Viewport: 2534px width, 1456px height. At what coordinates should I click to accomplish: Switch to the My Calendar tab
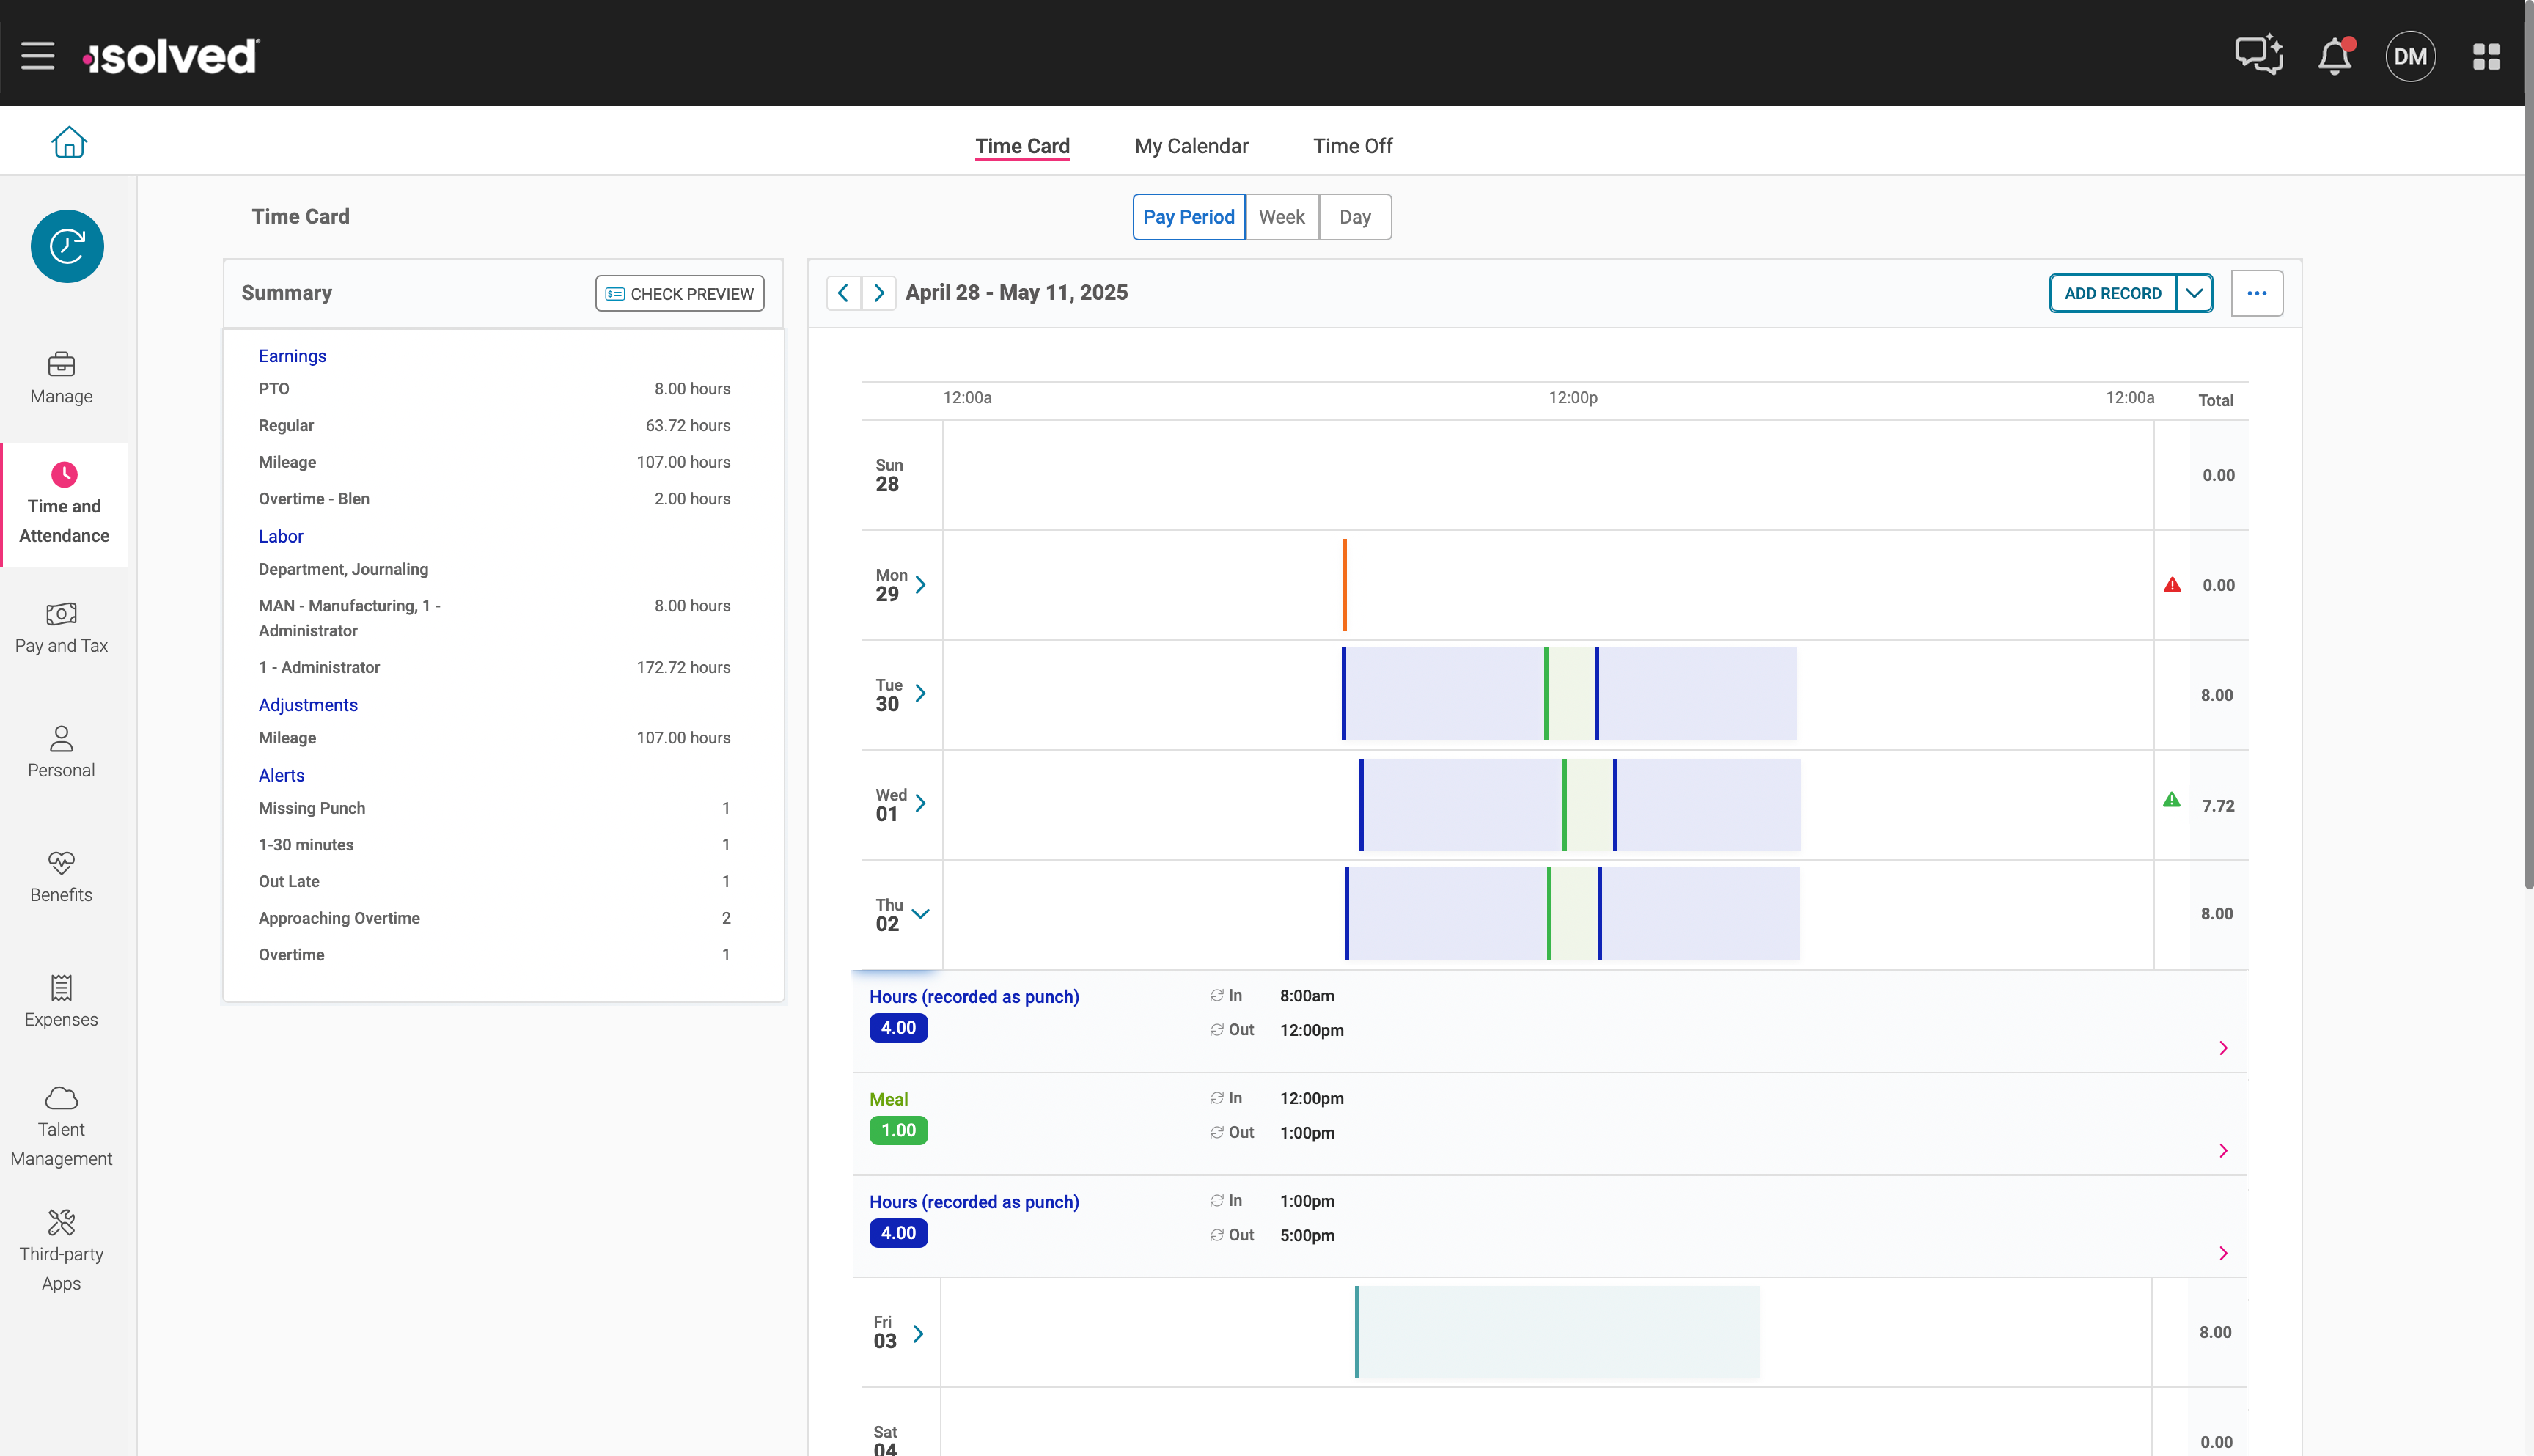coord(1191,146)
